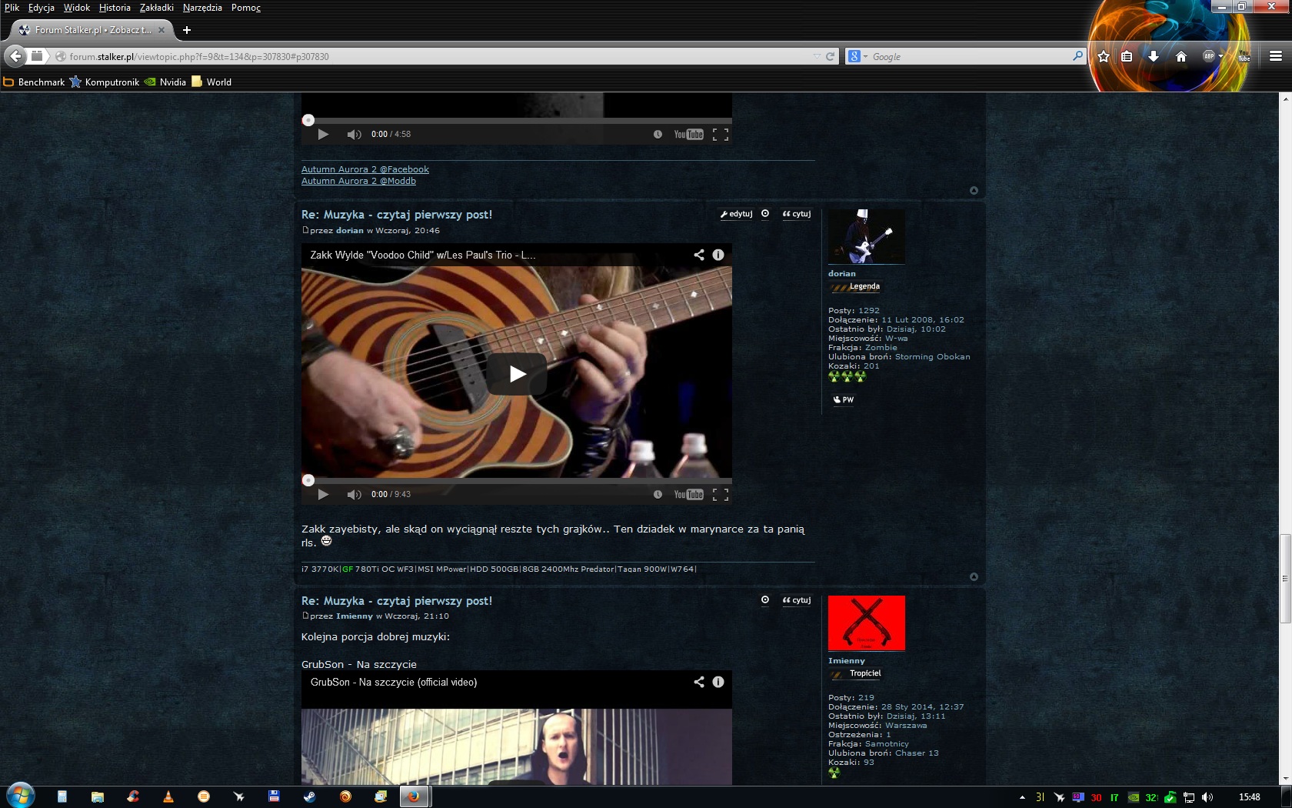The height and width of the screenshot is (808, 1292).
Task: Click play control under Zakk Wylde video
Action: [x=323, y=494]
